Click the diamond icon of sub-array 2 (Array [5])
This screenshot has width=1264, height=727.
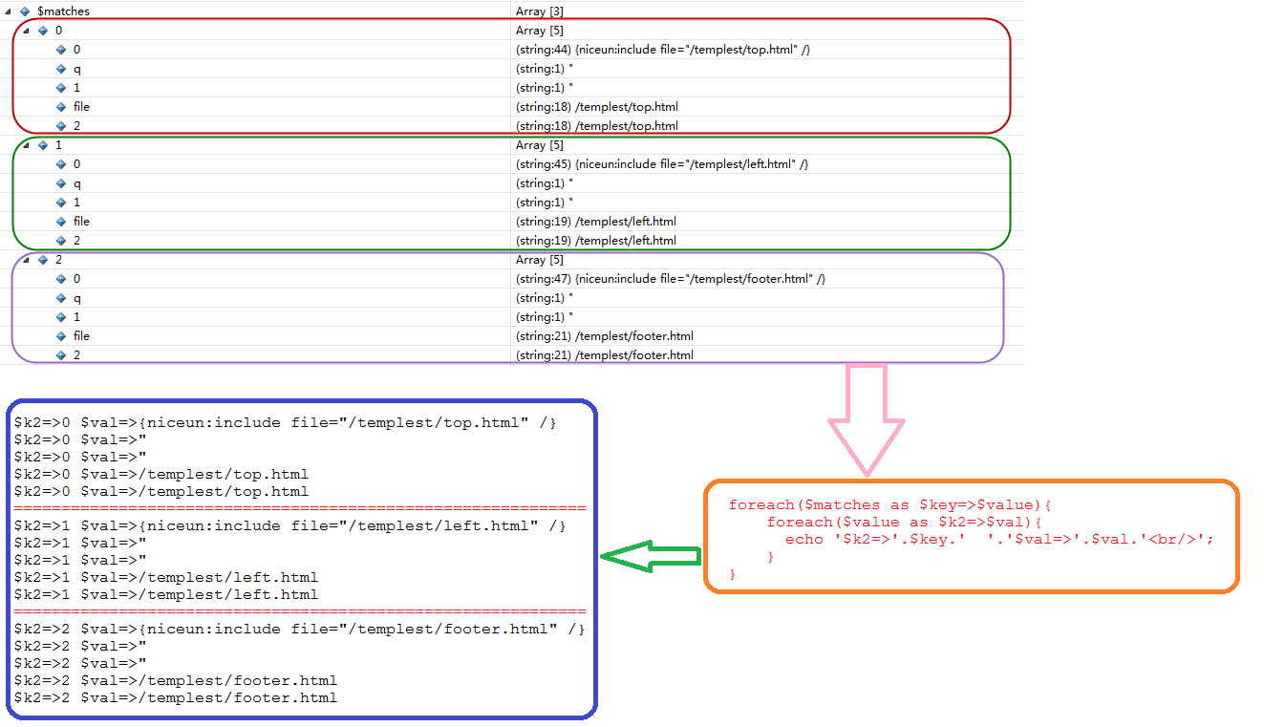pyautogui.click(x=43, y=260)
